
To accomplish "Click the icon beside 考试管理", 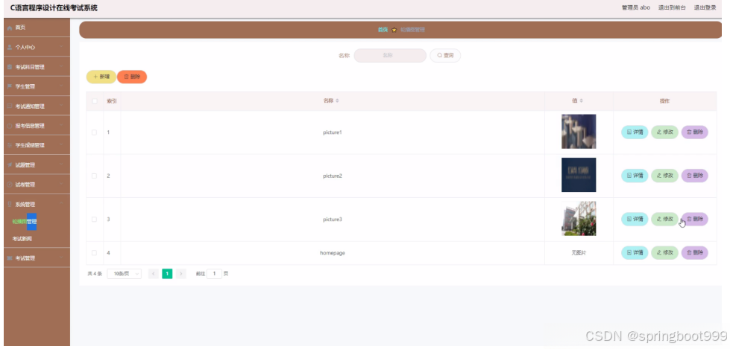I will [9, 258].
